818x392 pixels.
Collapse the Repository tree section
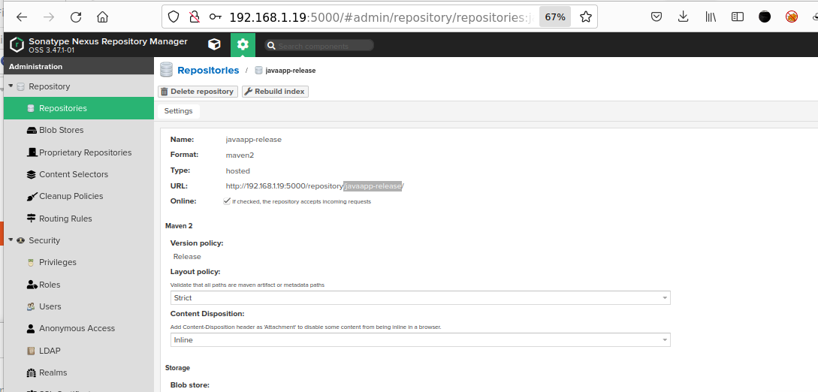[11, 86]
